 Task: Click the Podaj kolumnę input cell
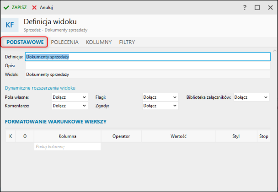coord(67,147)
